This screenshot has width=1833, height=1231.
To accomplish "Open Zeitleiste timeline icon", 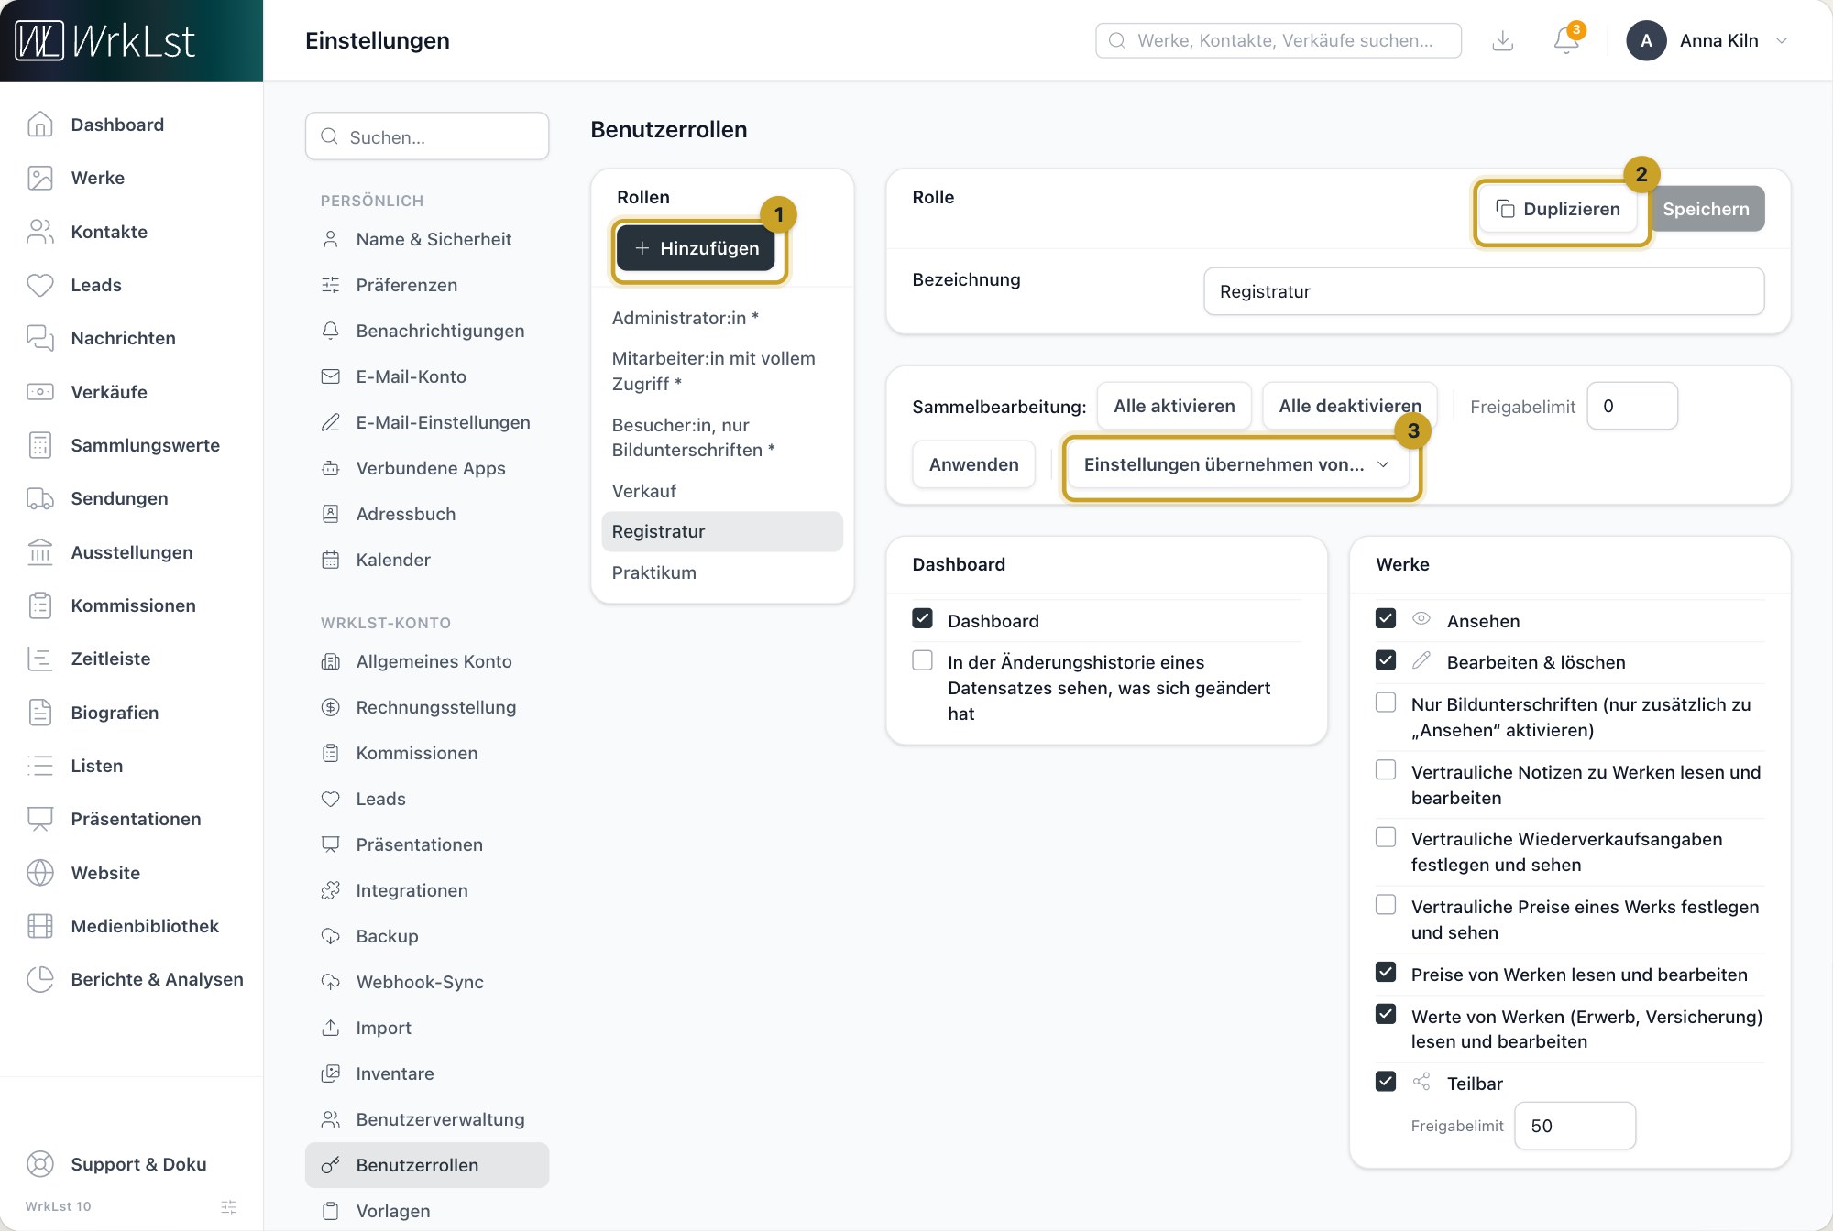I will (40, 659).
